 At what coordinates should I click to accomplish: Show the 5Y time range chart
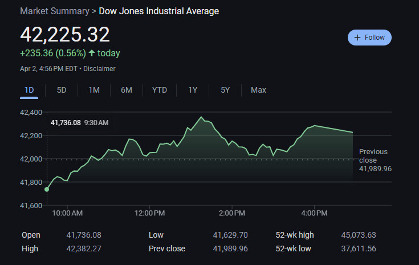point(225,90)
